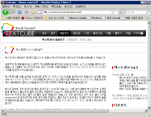Click the vertical scrollbar down arrow
Viewport: 151px width, 117px height.
pos(149,108)
